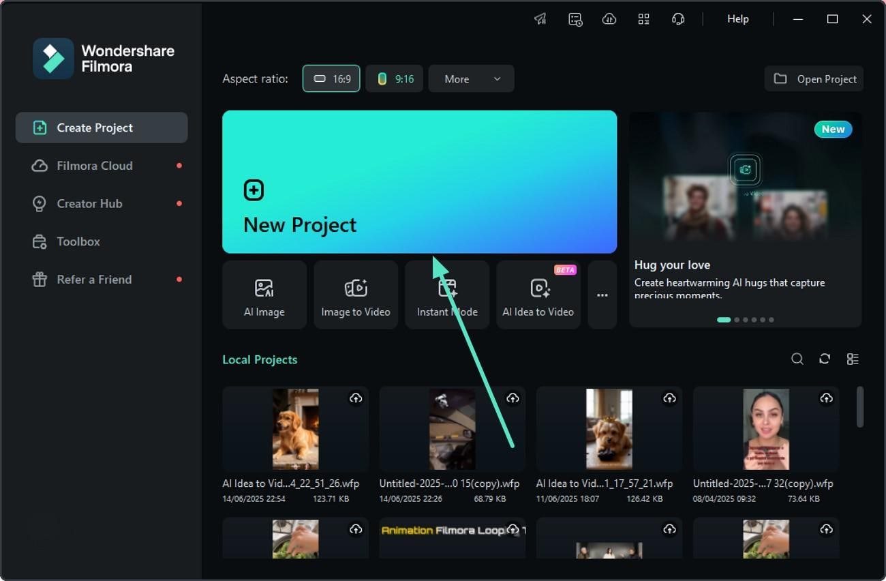Start a New Project
The image size is (886, 581).
point(419,181)
